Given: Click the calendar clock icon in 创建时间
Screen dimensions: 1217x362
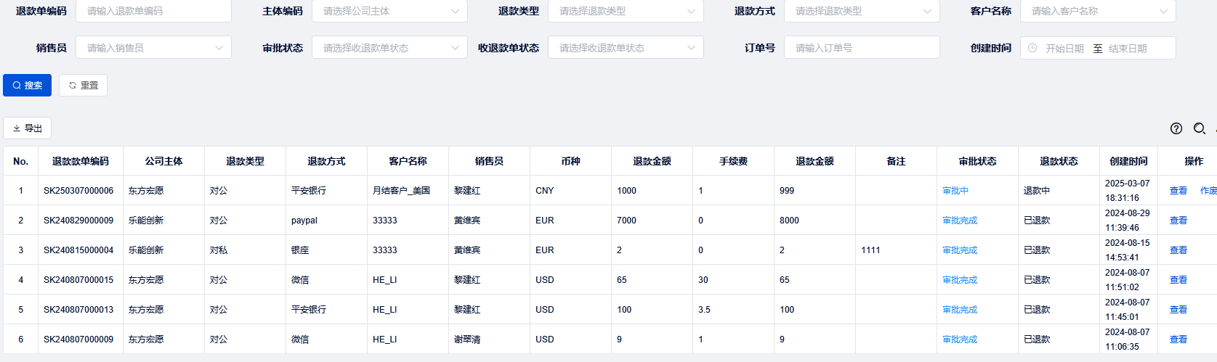Looking at the screenshot, I should (x=1032, y=48).
